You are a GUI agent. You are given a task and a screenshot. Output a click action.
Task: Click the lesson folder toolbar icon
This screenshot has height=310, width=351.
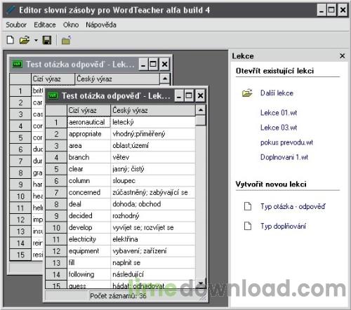click(66, 40)
